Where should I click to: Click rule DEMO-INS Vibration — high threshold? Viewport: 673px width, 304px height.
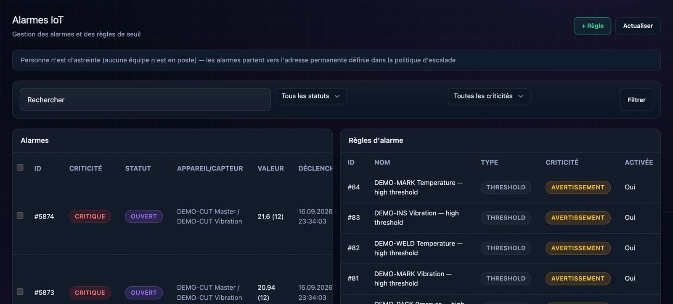(416, 218)
